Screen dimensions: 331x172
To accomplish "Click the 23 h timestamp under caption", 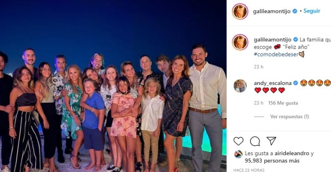I will 259,67.
